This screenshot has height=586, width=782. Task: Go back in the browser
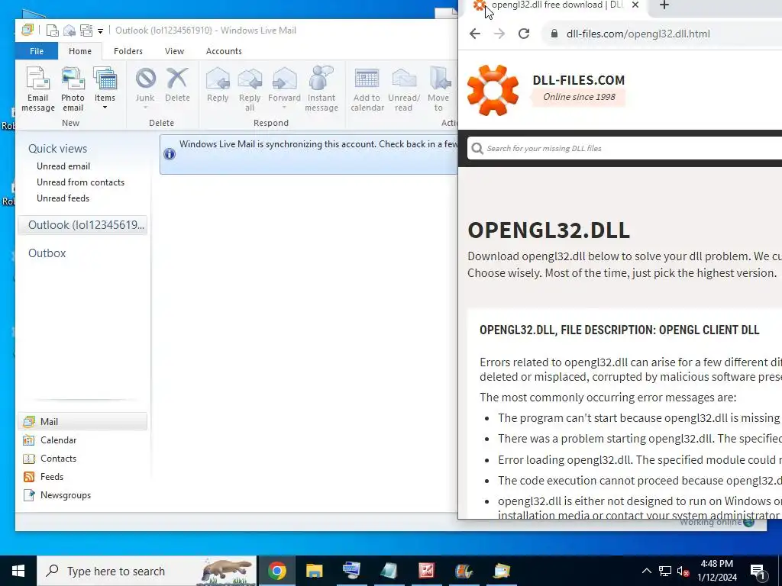pos(475,34)
